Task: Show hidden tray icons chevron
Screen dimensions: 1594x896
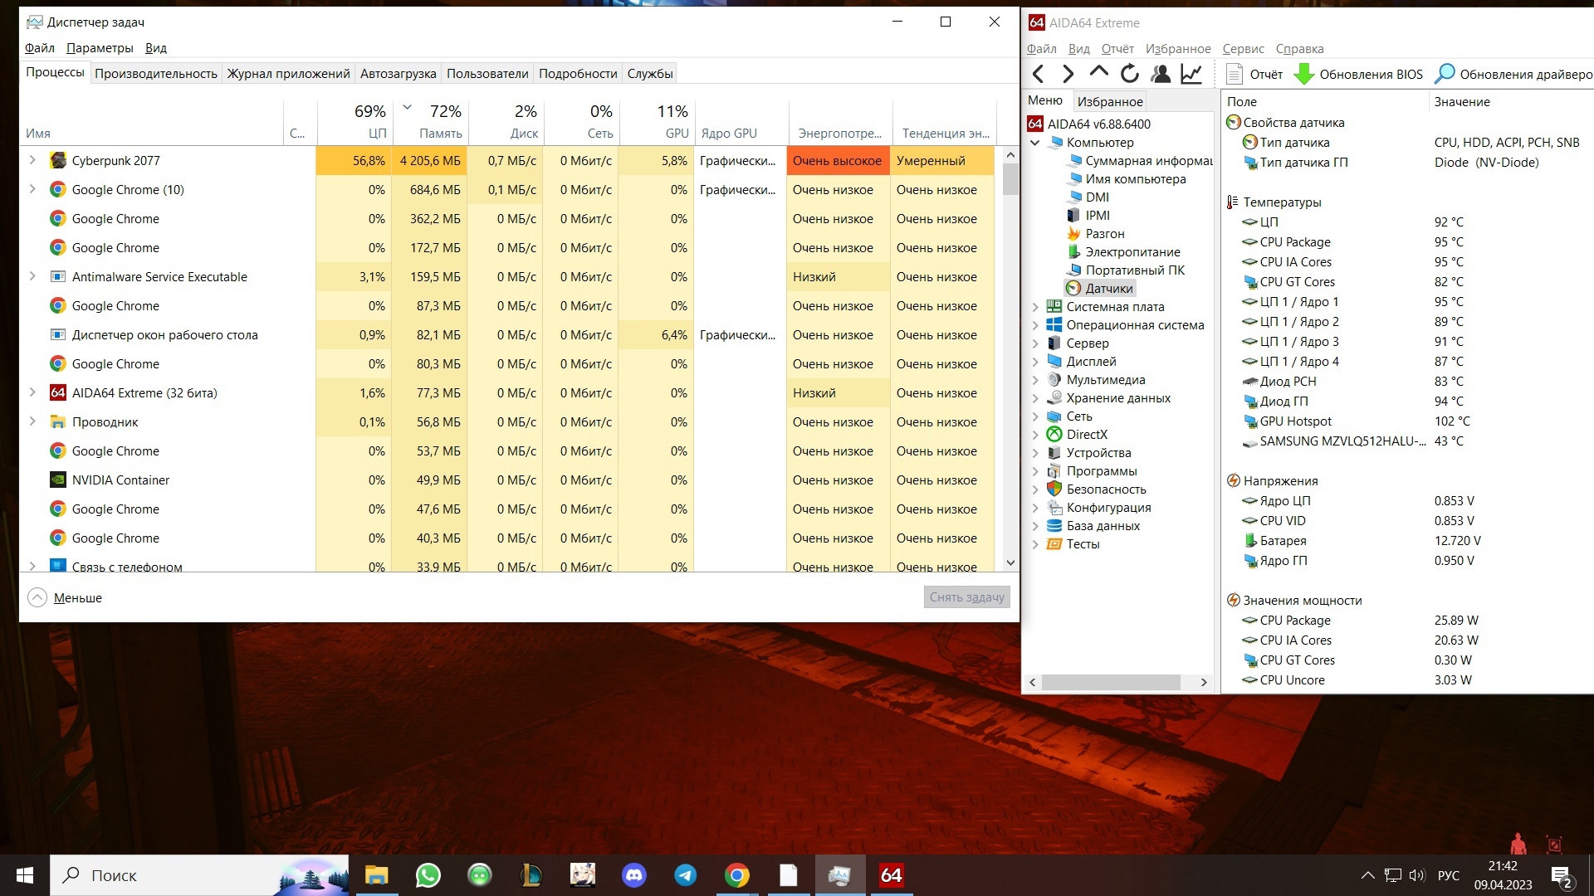Action: [x=1367, y=875]
